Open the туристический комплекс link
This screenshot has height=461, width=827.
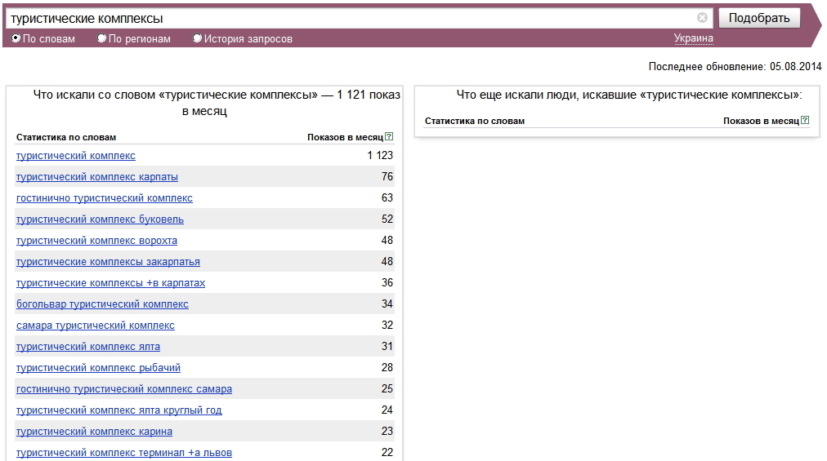click(76, 156)
